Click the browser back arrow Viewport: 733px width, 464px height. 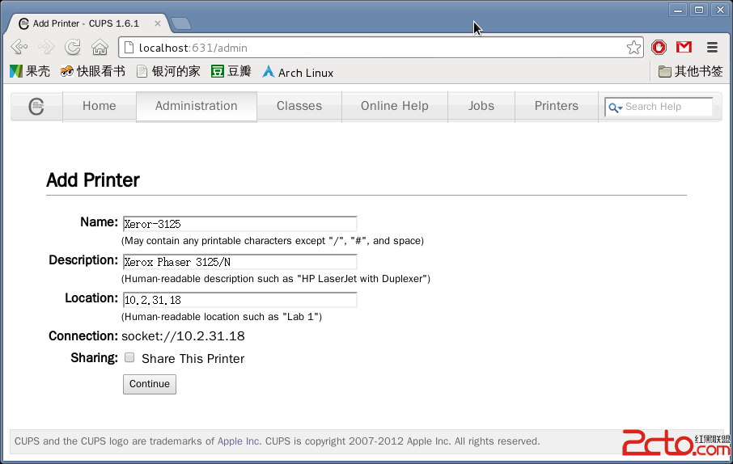19,47
